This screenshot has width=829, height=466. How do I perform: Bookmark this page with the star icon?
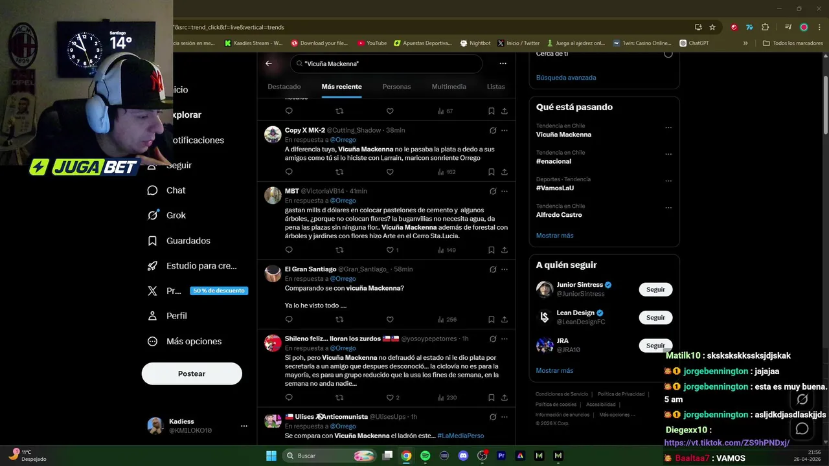coord(712,27)
